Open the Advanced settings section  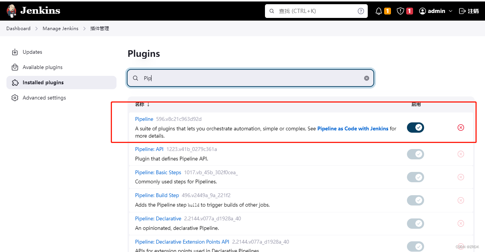(44, 98)
